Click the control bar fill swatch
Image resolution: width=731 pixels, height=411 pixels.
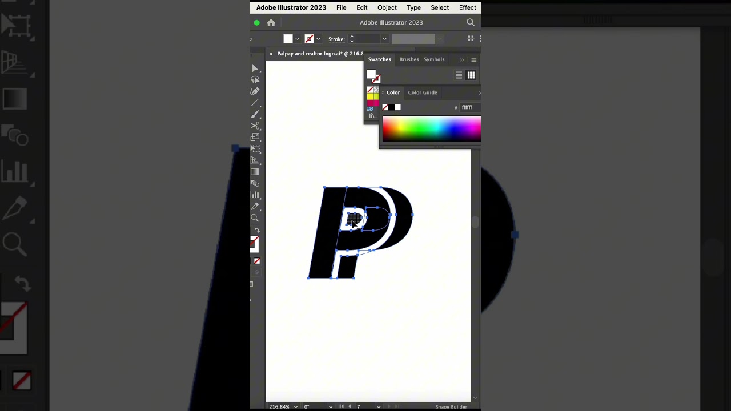click(288, 39)
